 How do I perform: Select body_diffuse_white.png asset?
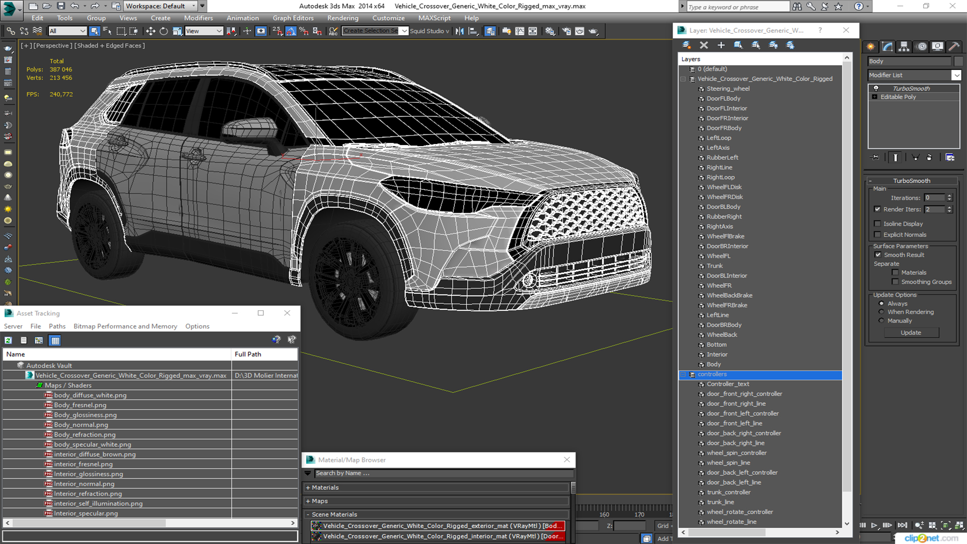coord(90,395)
